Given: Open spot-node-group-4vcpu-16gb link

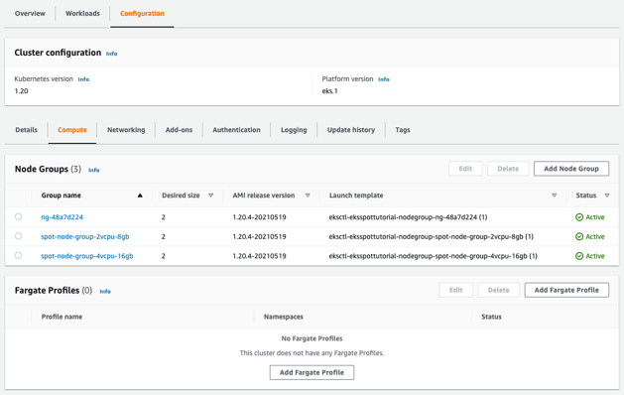Looking at the screenshot, I should point(87,256).
